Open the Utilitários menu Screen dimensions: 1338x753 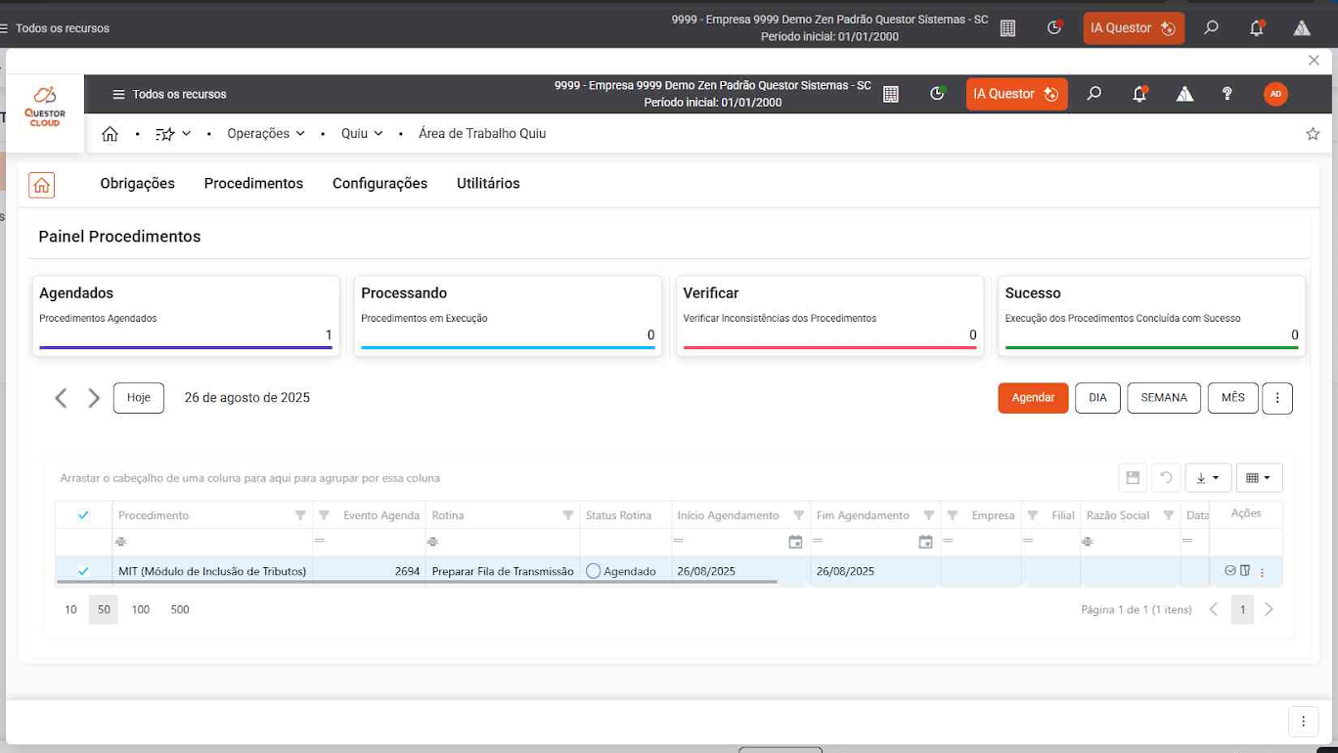tap(488, 184)
